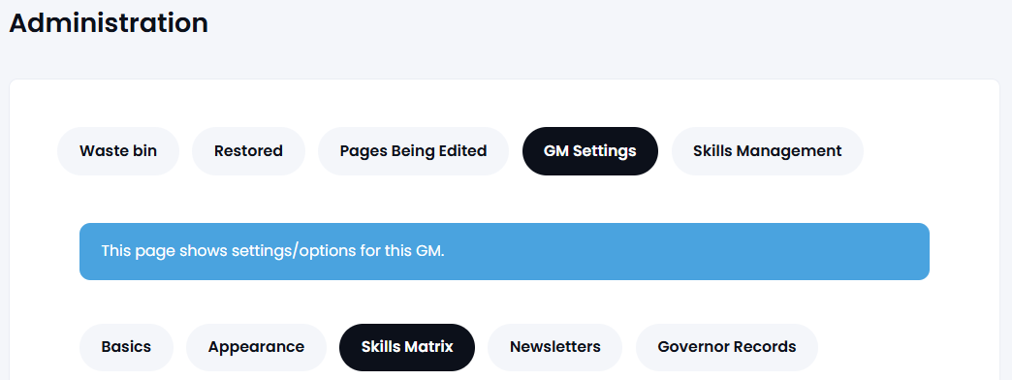Click the blue information banner
Screen dimensions: 1012x380
[x=504, y=252]
